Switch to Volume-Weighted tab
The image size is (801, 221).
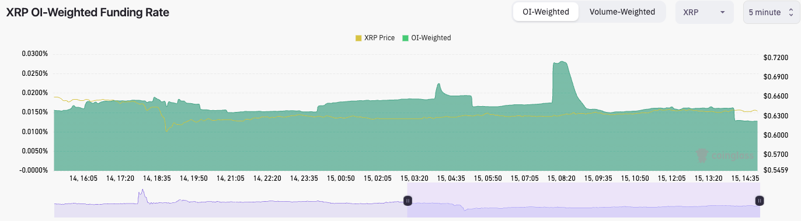coord(622,12)
